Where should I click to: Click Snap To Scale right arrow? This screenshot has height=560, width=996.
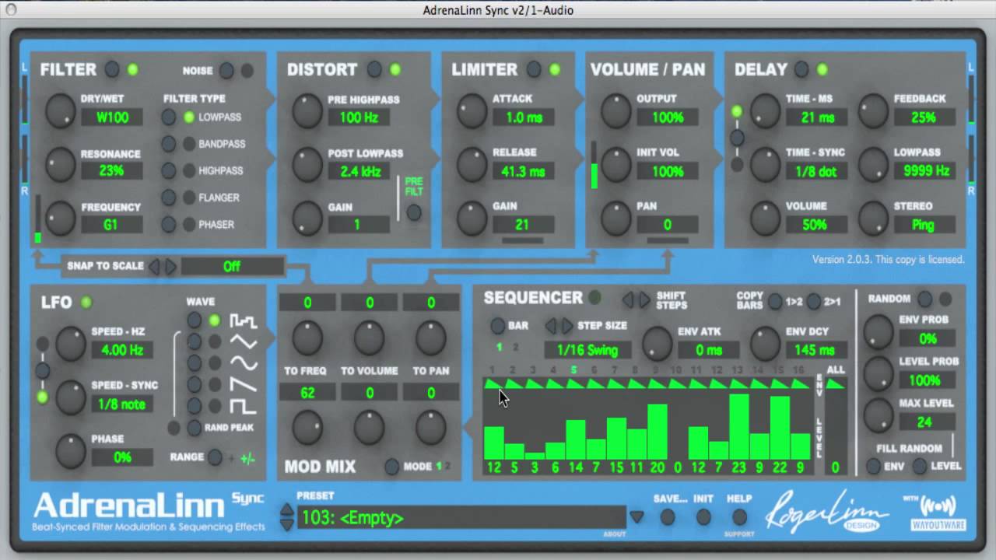[170, 267]
